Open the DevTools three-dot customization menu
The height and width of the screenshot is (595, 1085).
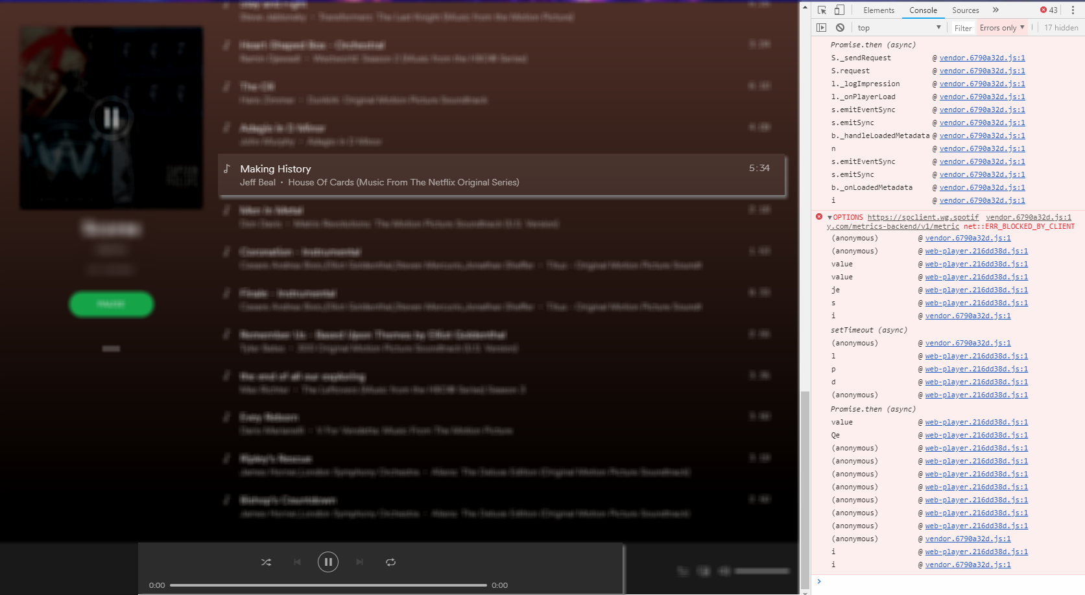pyautogui.click(x=1074, y=10)
